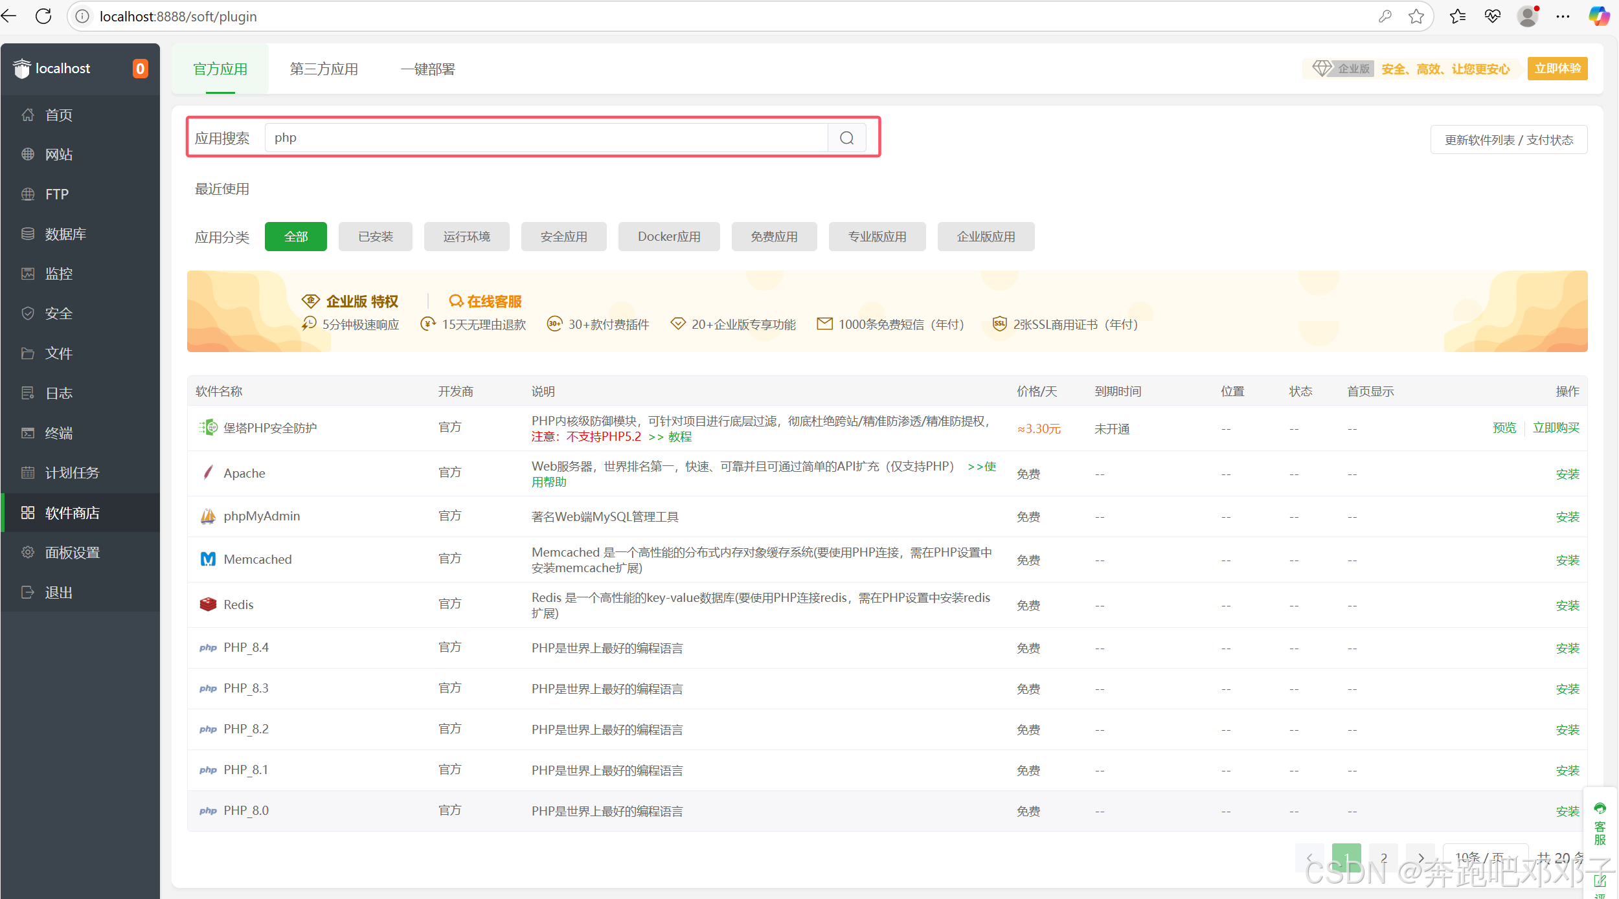Viewport: 1619px width, 899px height.
Task: Install PHP_8.4 via 安装 link
Action: point(1568,648)
